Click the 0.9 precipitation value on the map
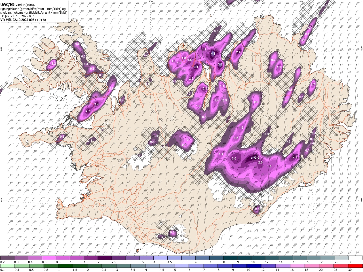The height and width of the screenshot is (272, 363). [256, 102]
